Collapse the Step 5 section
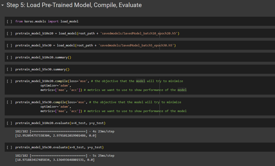 (3, 5)
